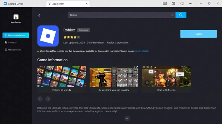Open the Millions of worlds screenshot
The width and height of the screenshot is (222, 124).
pos(62,79)
